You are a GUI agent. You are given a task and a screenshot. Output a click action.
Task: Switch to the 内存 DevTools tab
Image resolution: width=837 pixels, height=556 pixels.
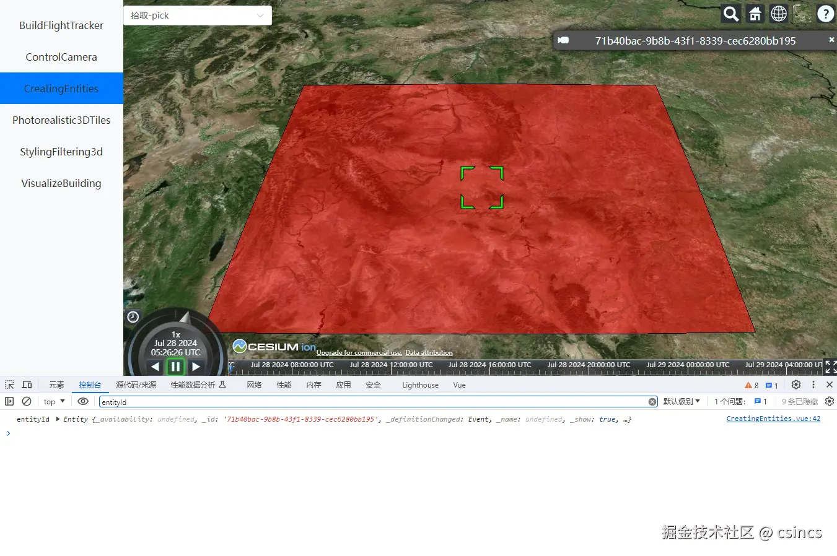pos(313,385)
